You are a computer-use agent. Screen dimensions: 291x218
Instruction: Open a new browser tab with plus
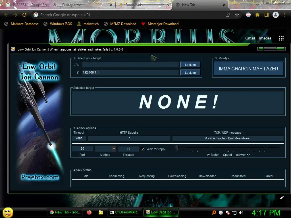click(x=235, y=5)
